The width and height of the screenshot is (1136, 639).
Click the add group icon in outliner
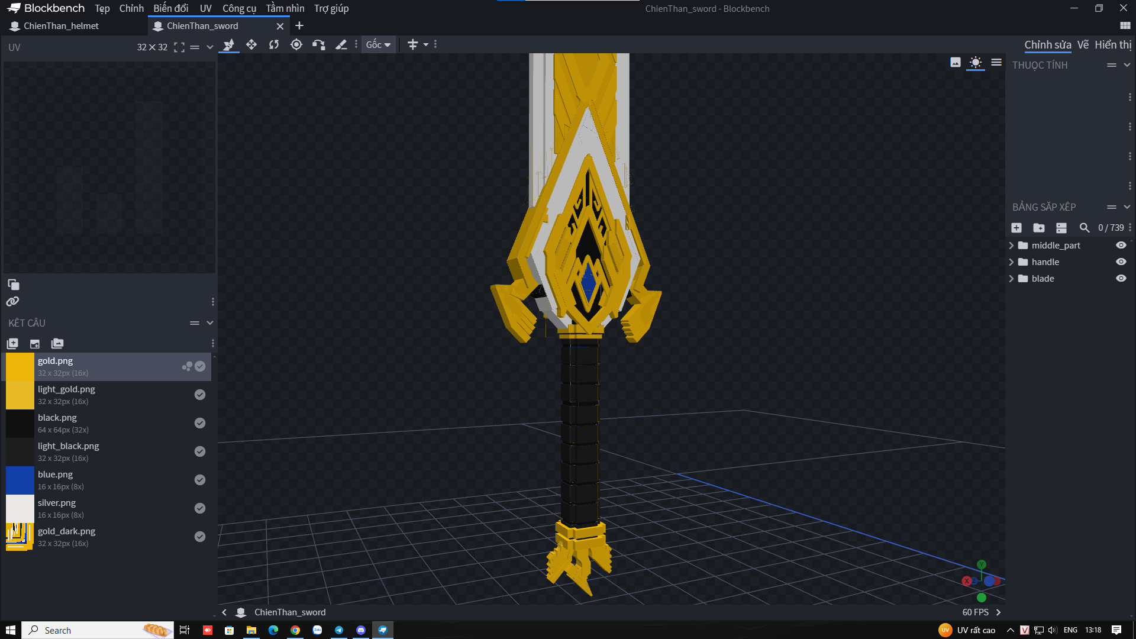tap(1039, 228)
